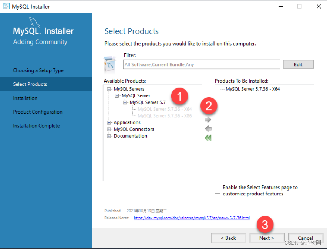This screenshot has height=249, width=327.
Task: Collapse the MySQL Servers tree node
Action: point(109,89)
